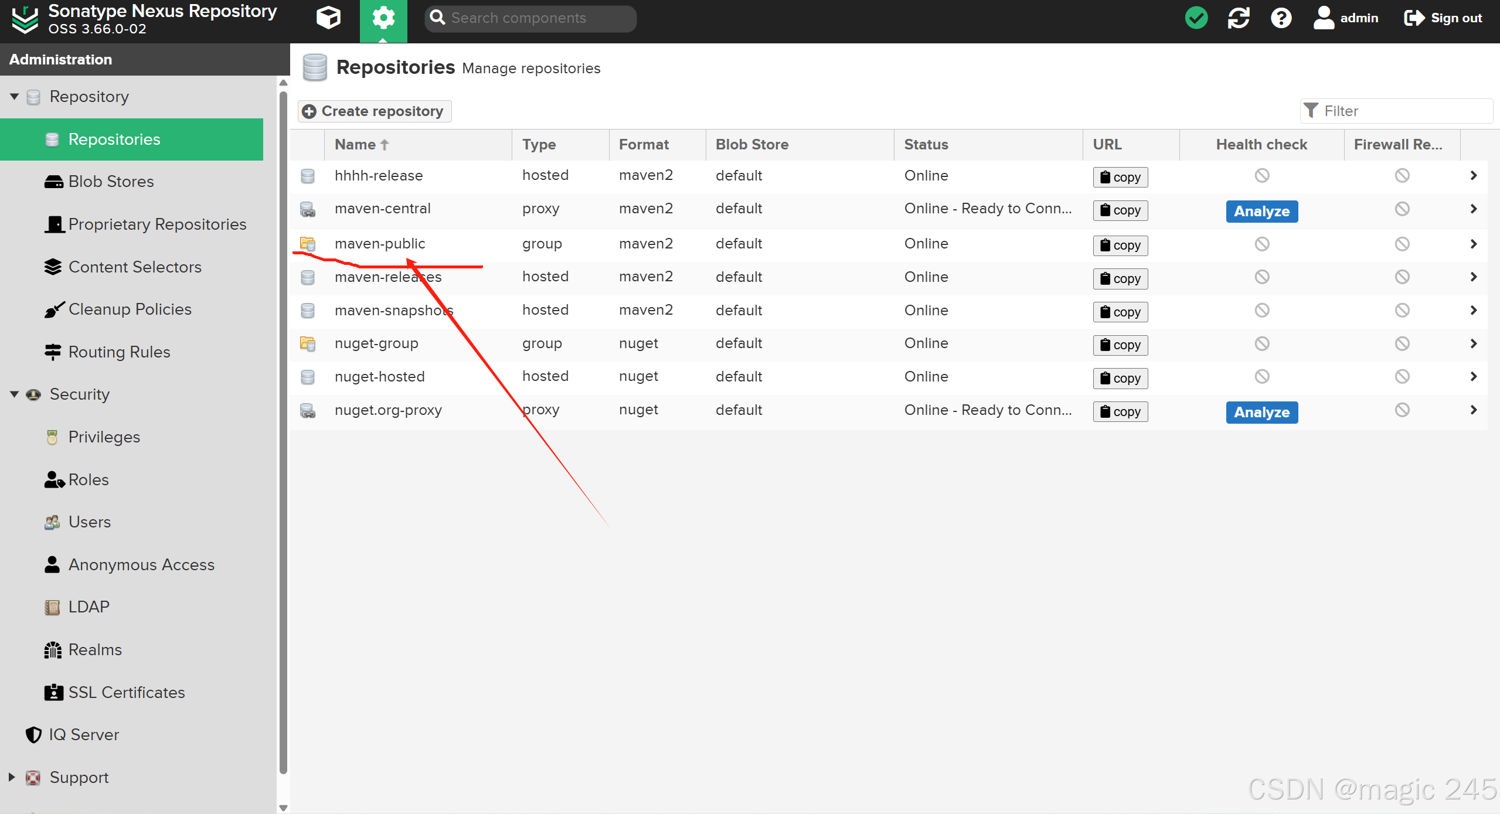
Task: Click the sidebar vertical scrollbar
Action: pyautogui.click(x=283, y=432)
